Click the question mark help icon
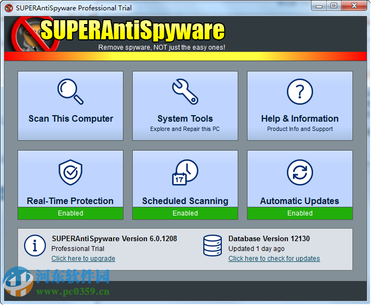The height and width of the screenshot is (305, 371). point(300,92)
